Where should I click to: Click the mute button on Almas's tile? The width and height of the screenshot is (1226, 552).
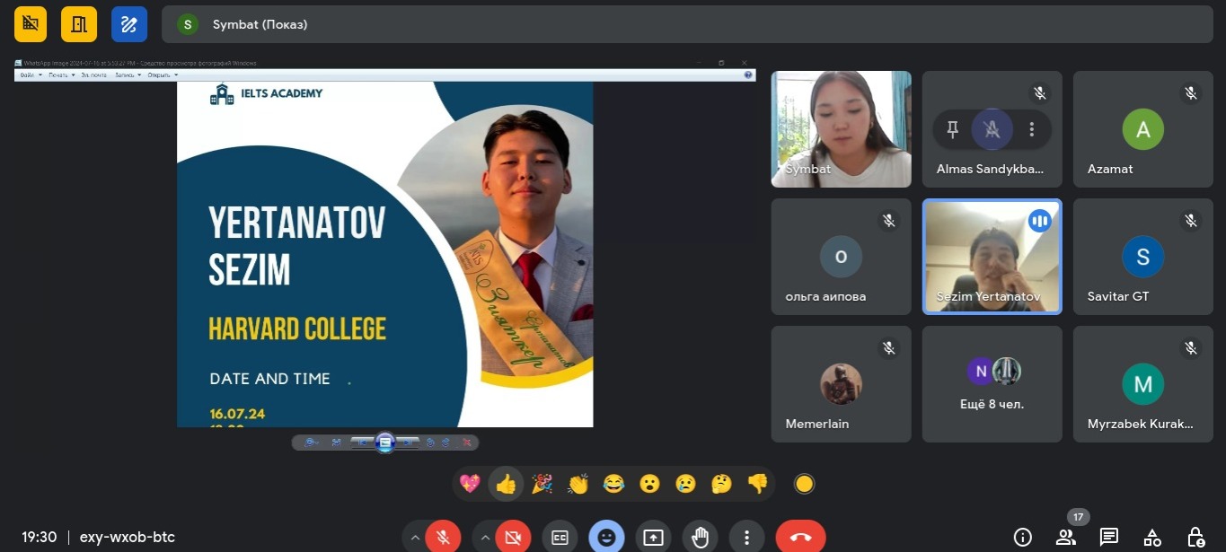[x=992, y=129]
